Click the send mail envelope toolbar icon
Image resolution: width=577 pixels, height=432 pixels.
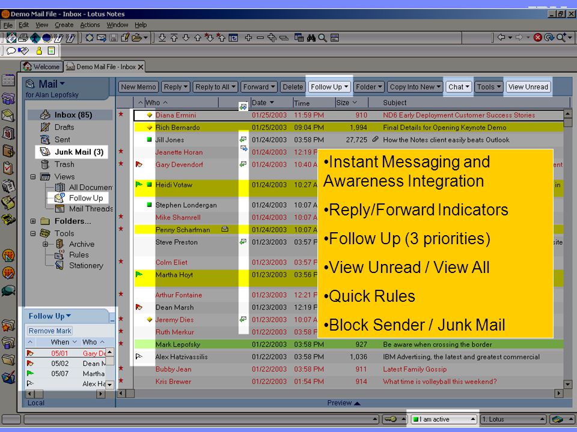coord(101,37)
